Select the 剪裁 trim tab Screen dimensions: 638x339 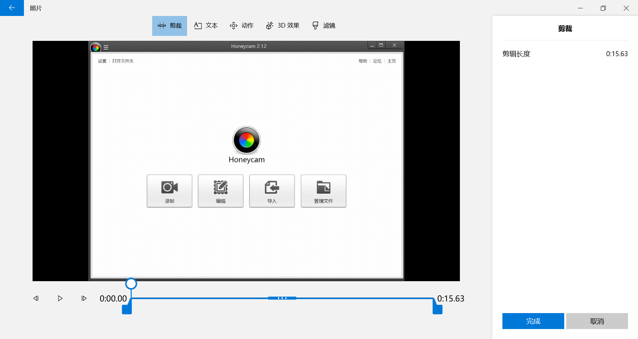point(169,26)
